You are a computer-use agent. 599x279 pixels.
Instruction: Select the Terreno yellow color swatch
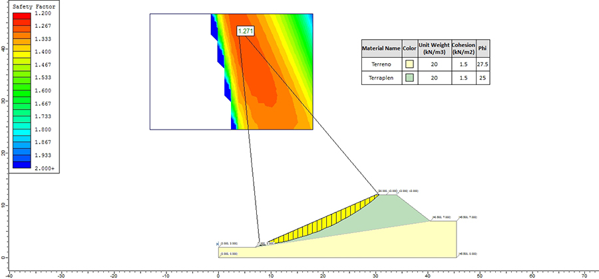[409, 64]
